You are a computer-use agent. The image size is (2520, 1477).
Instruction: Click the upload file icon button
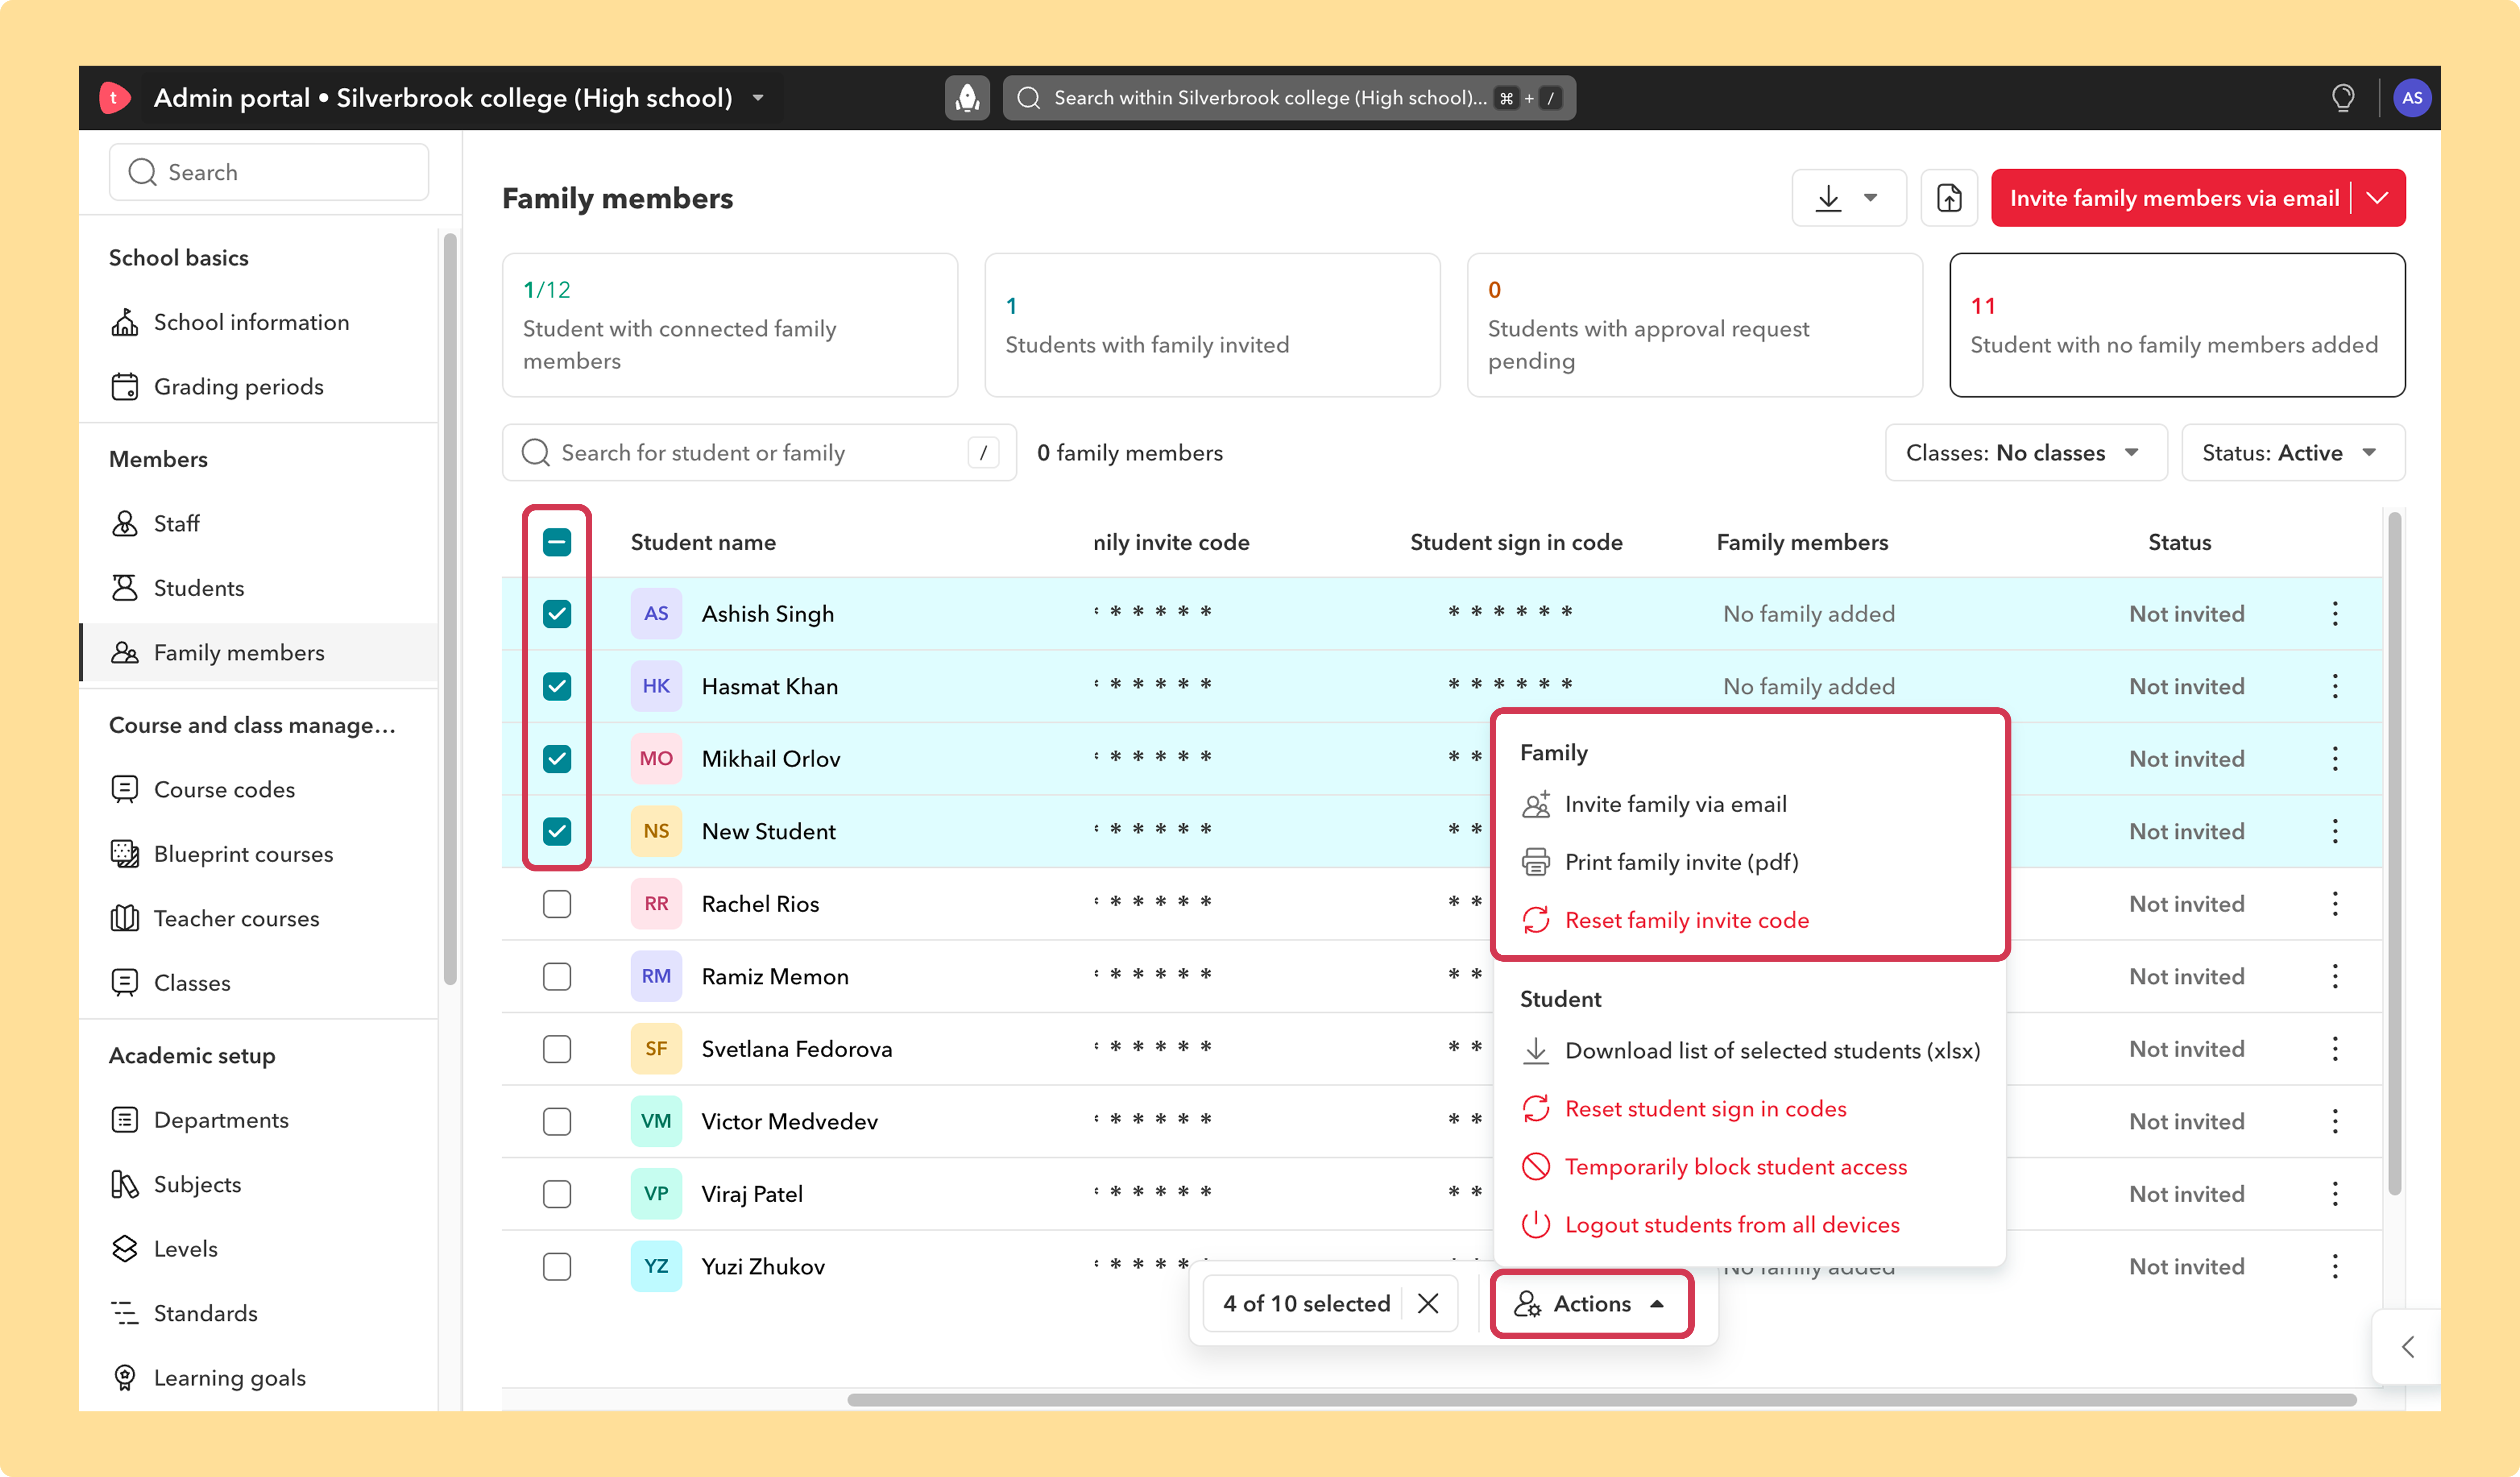pyautogui.click(x=1949, y=198)
